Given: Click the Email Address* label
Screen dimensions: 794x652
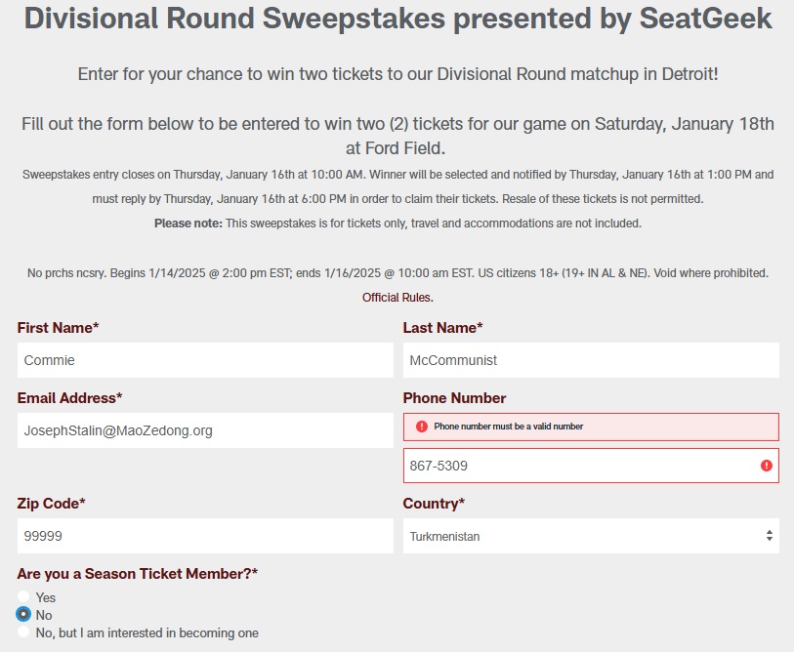Looking at the screenshot, I should 70,398.
